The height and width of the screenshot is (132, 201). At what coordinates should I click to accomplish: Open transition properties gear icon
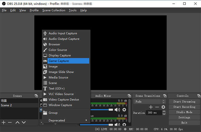163,107
